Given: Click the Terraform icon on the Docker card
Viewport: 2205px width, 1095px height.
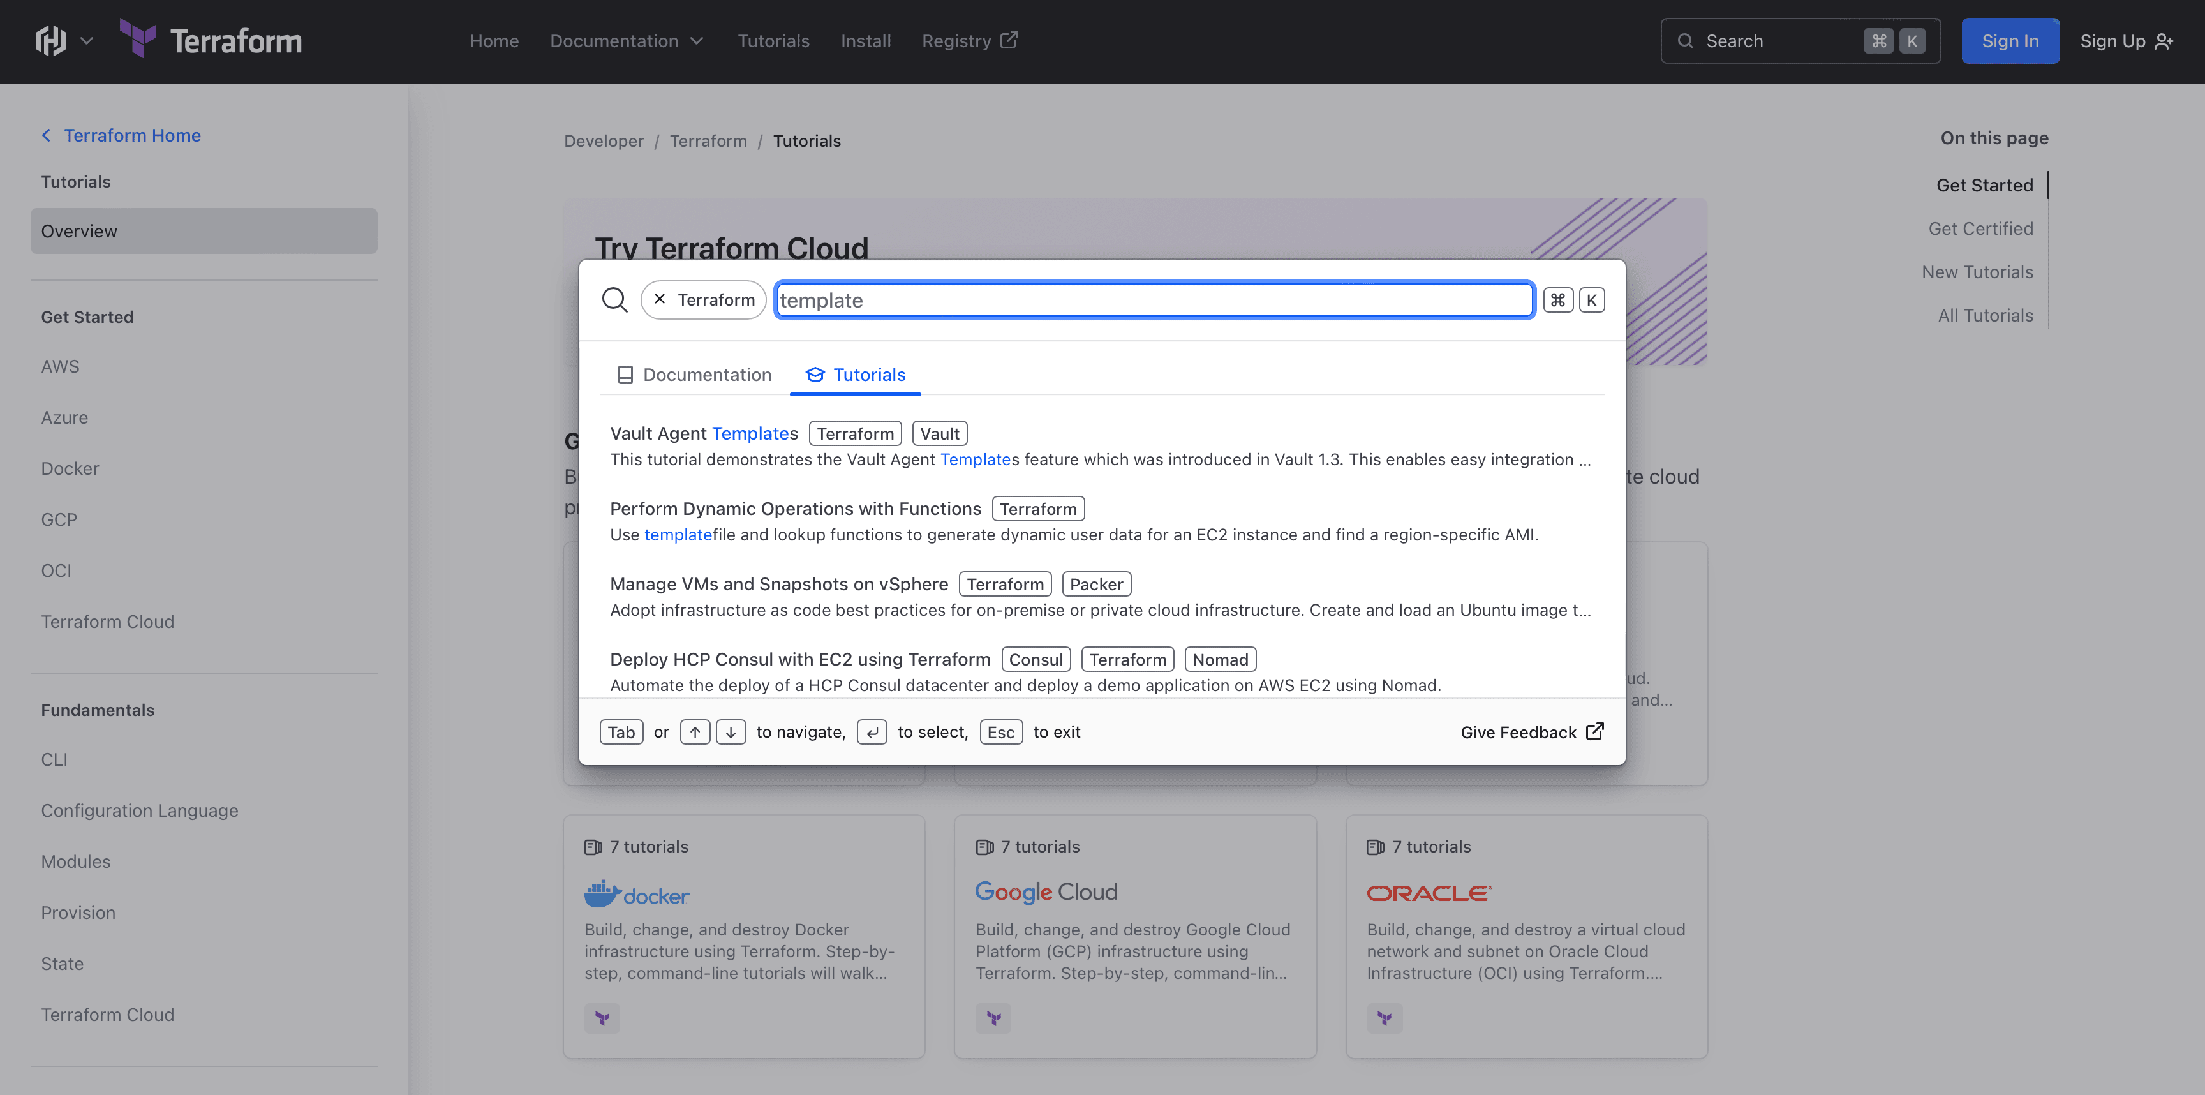Looking at the screenshot, I should [x=602, y=1018].
